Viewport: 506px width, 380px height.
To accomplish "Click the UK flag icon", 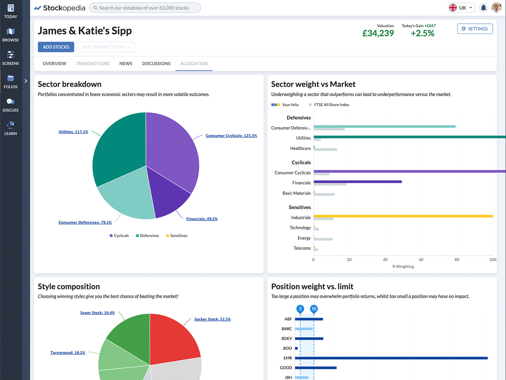I will tap(453, 7).
